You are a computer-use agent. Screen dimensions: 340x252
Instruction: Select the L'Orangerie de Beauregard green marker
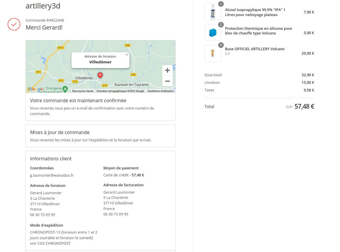tap(65, 88)
